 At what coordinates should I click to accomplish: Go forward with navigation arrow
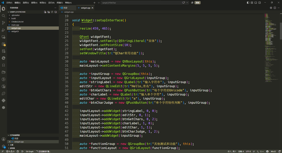pyautogui.click(x=99, y=3)
